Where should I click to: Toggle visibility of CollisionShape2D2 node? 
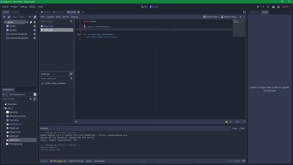point(35,38)
